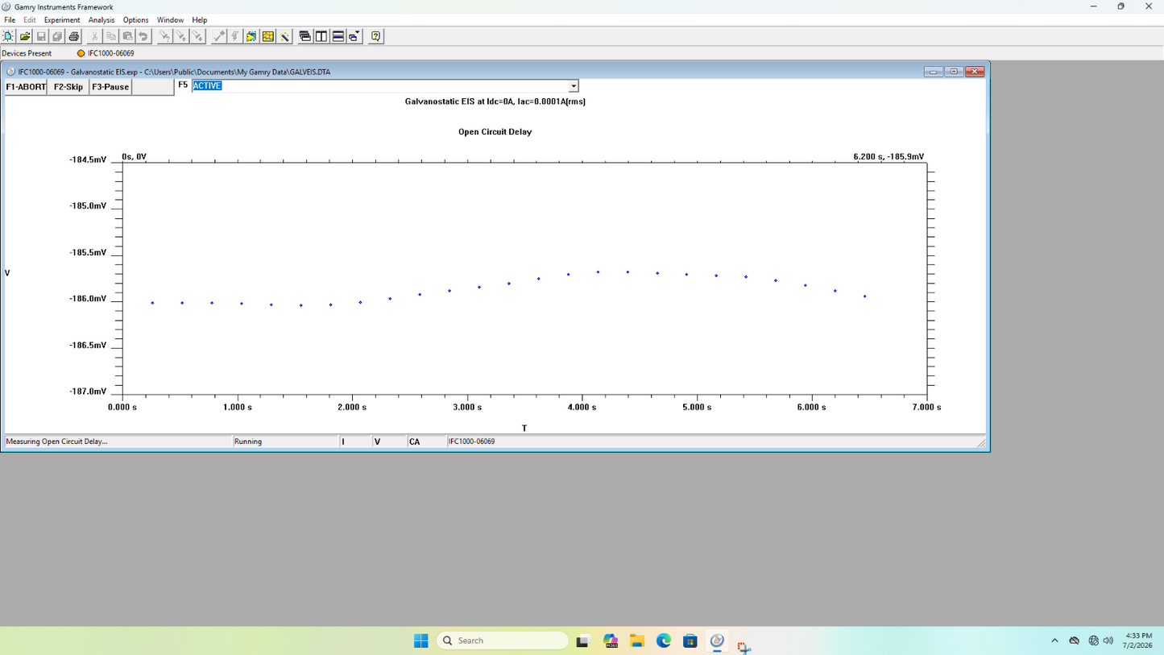
Task: Open the Analysis menu
Action: [101, 20]
